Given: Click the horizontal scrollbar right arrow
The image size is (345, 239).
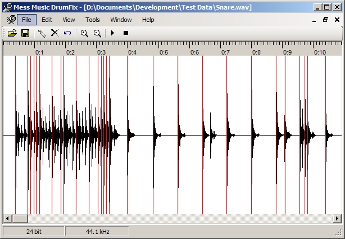Looking at the screenshot, I should 337,219.
